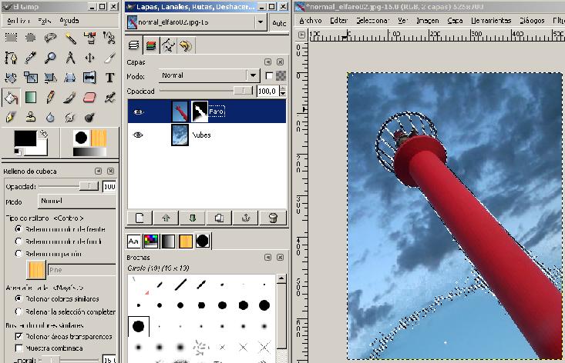Select the Bucket Fill tool
Viewport: 565px width, 363px height.
click(x=11, y=98)
